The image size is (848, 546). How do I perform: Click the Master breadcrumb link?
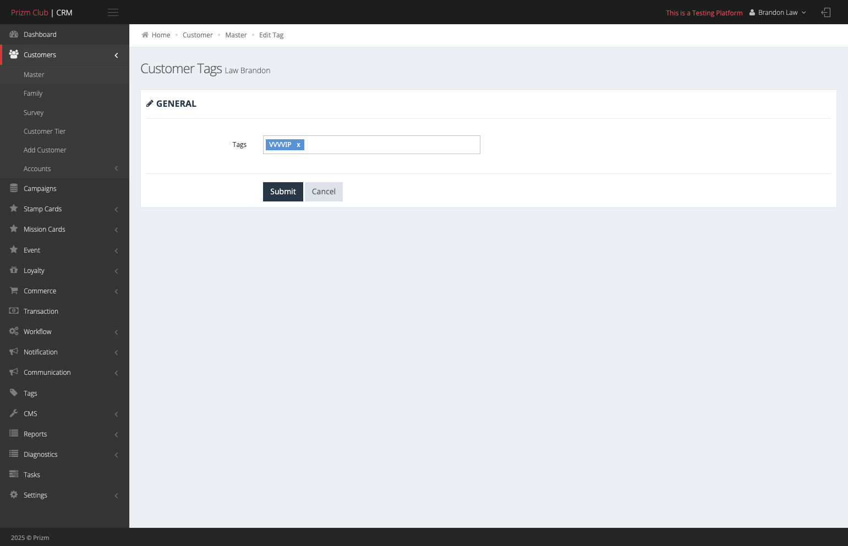(x=236, y=35)
